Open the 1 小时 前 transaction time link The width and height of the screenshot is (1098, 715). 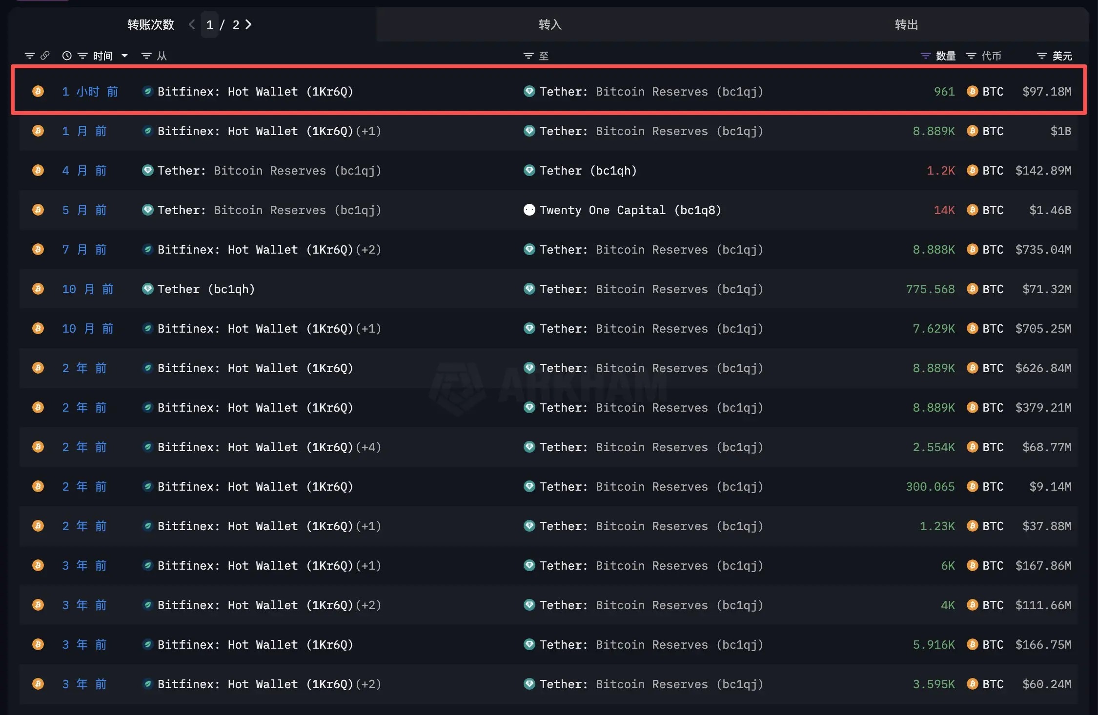pyautogui.click(x=90, y=92)
